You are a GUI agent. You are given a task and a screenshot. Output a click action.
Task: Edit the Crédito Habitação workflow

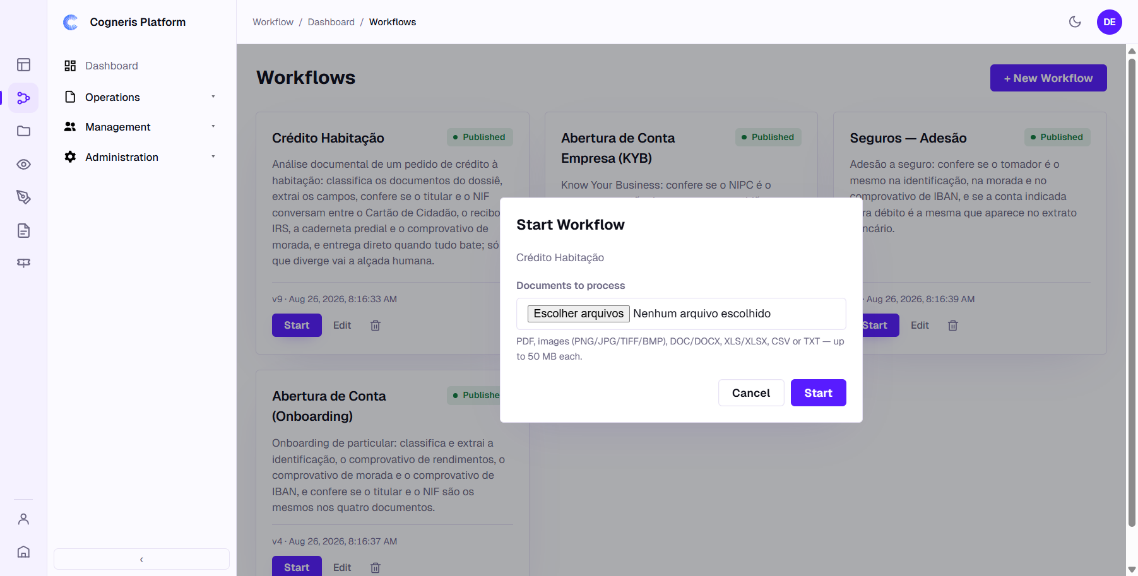click(x=342, y=326)
